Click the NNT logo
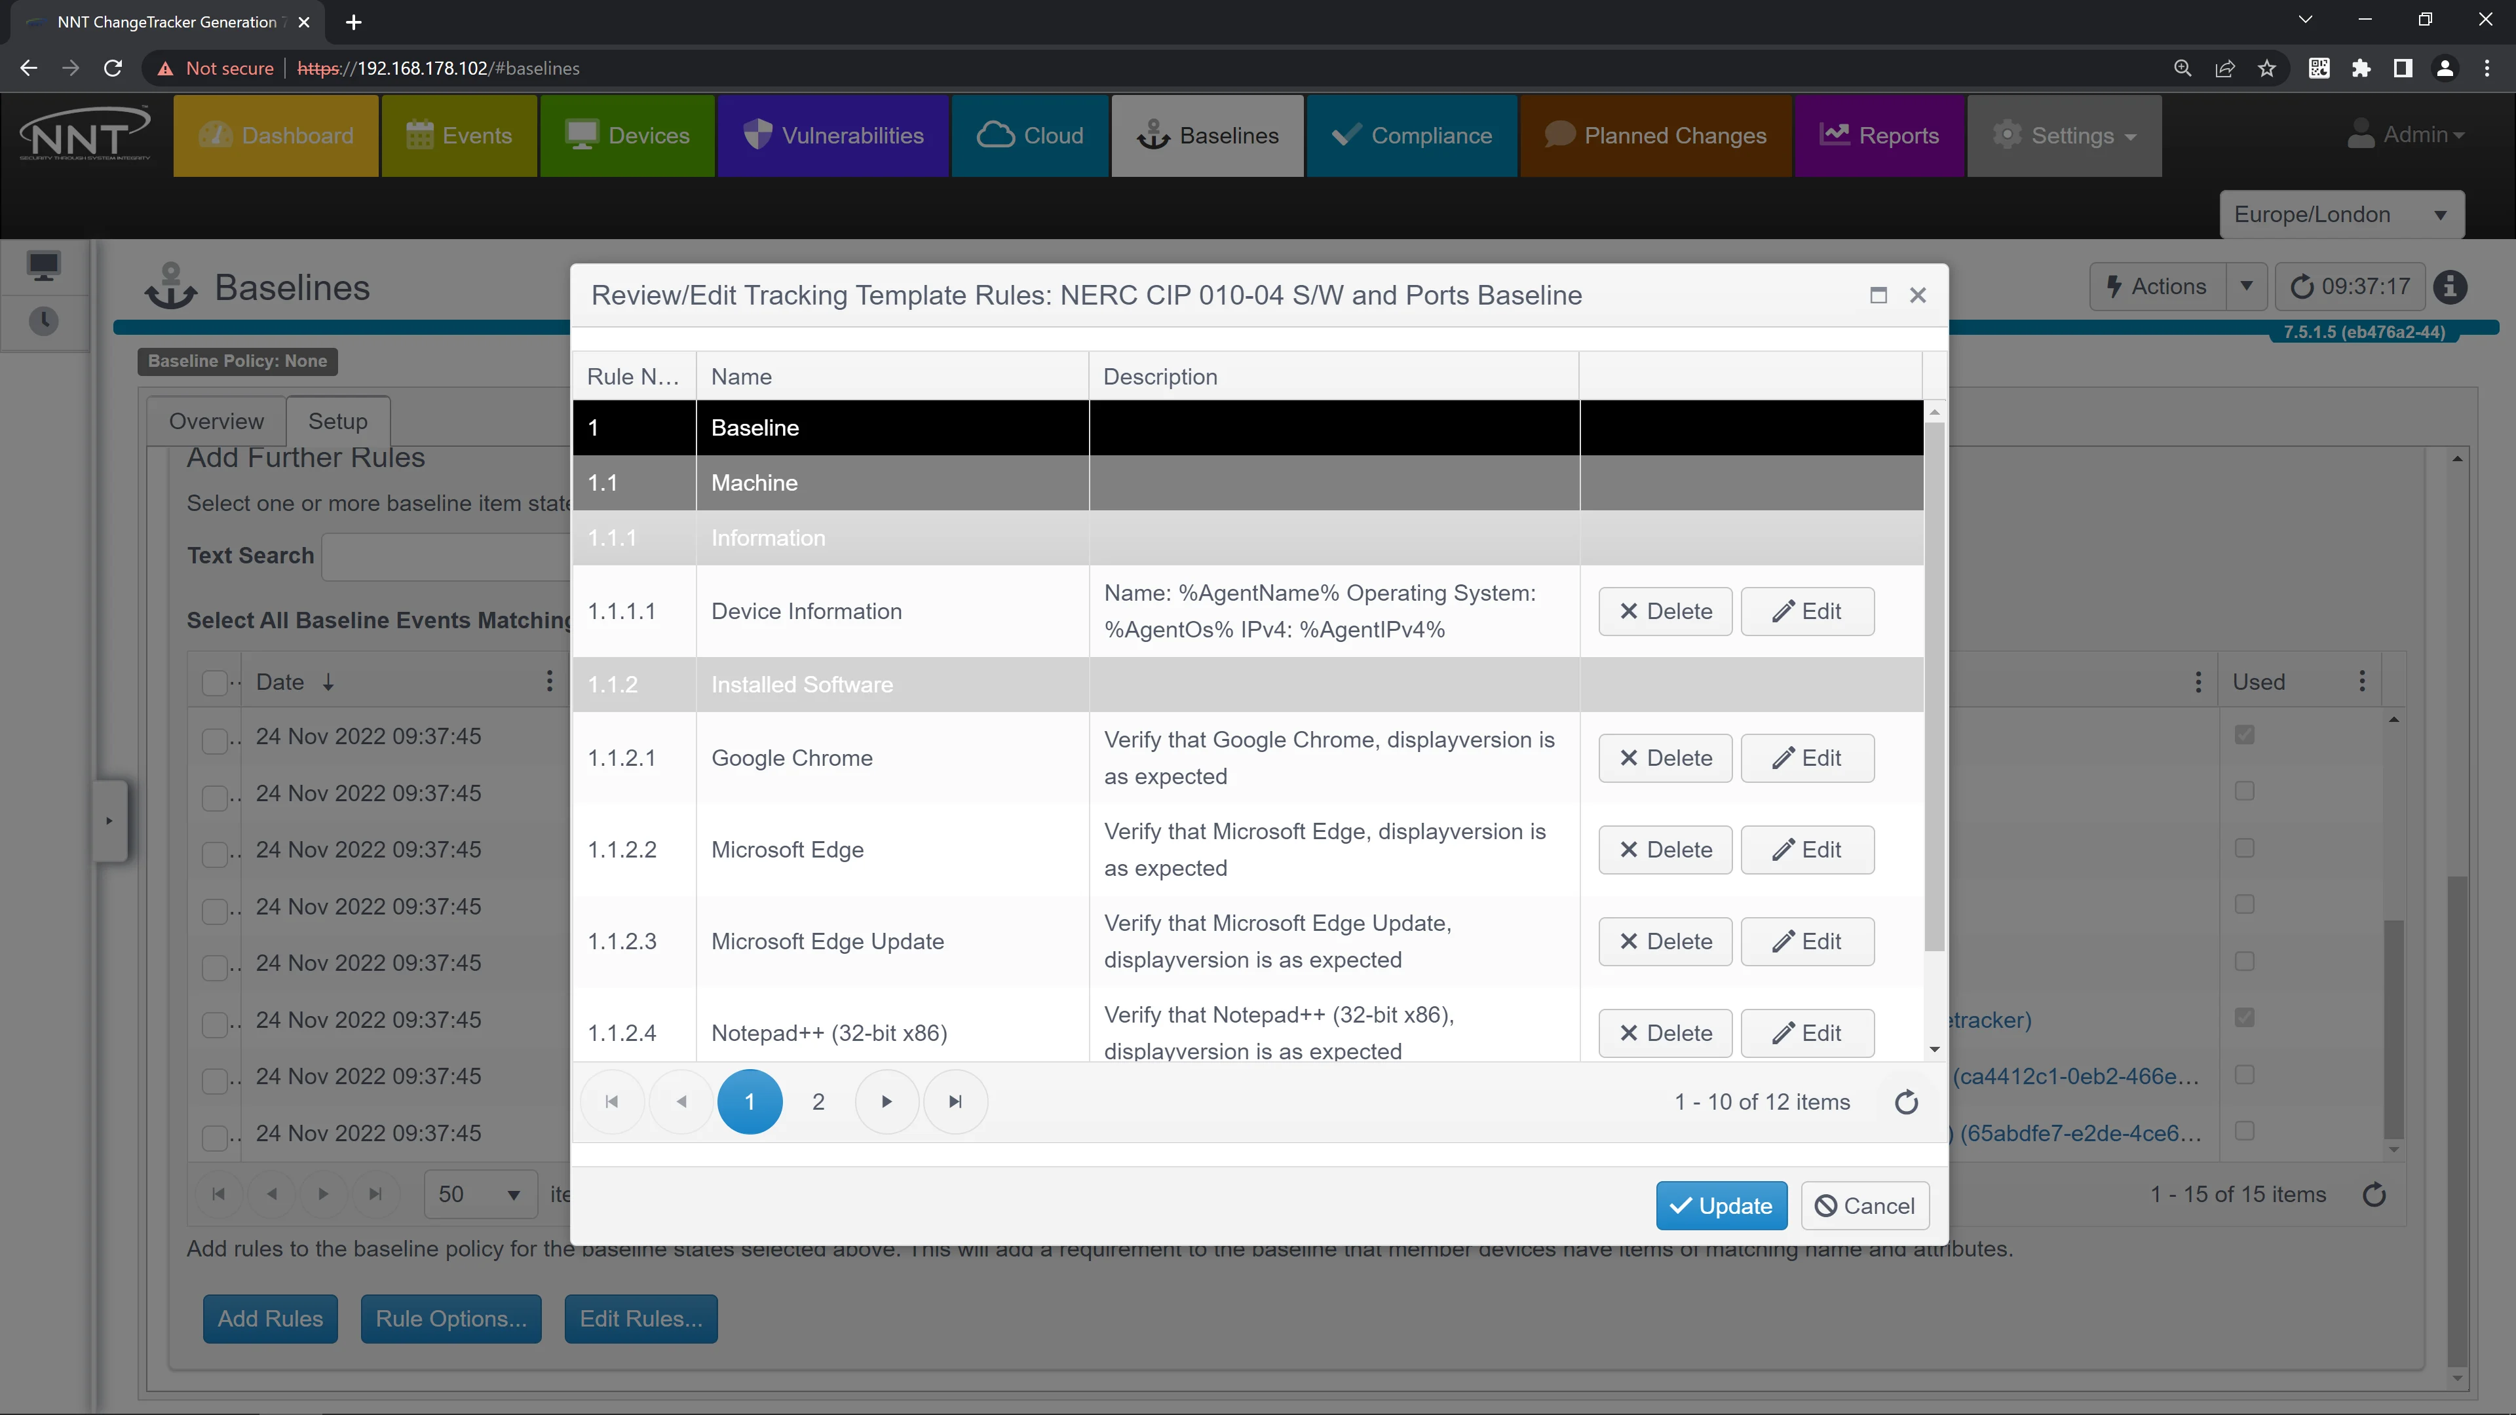Viewport: 2516px width, 1415px height. [x=85, y=134]
